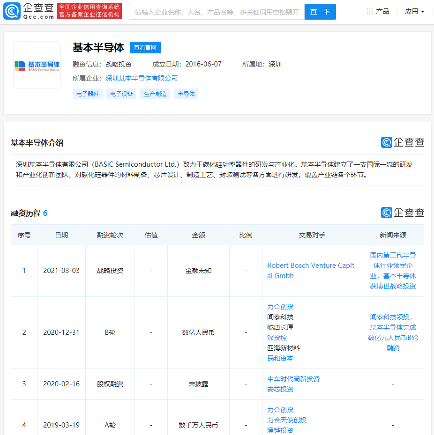Screen dimensions: 434x435
Task: Click the 基本半导体介绍 section heading
Action: [x=37, y=143]
